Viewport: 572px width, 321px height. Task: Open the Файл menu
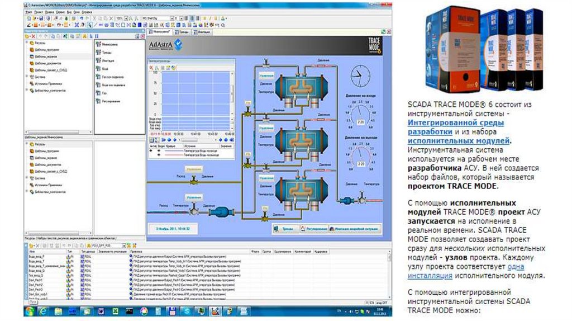click(29, 11)
